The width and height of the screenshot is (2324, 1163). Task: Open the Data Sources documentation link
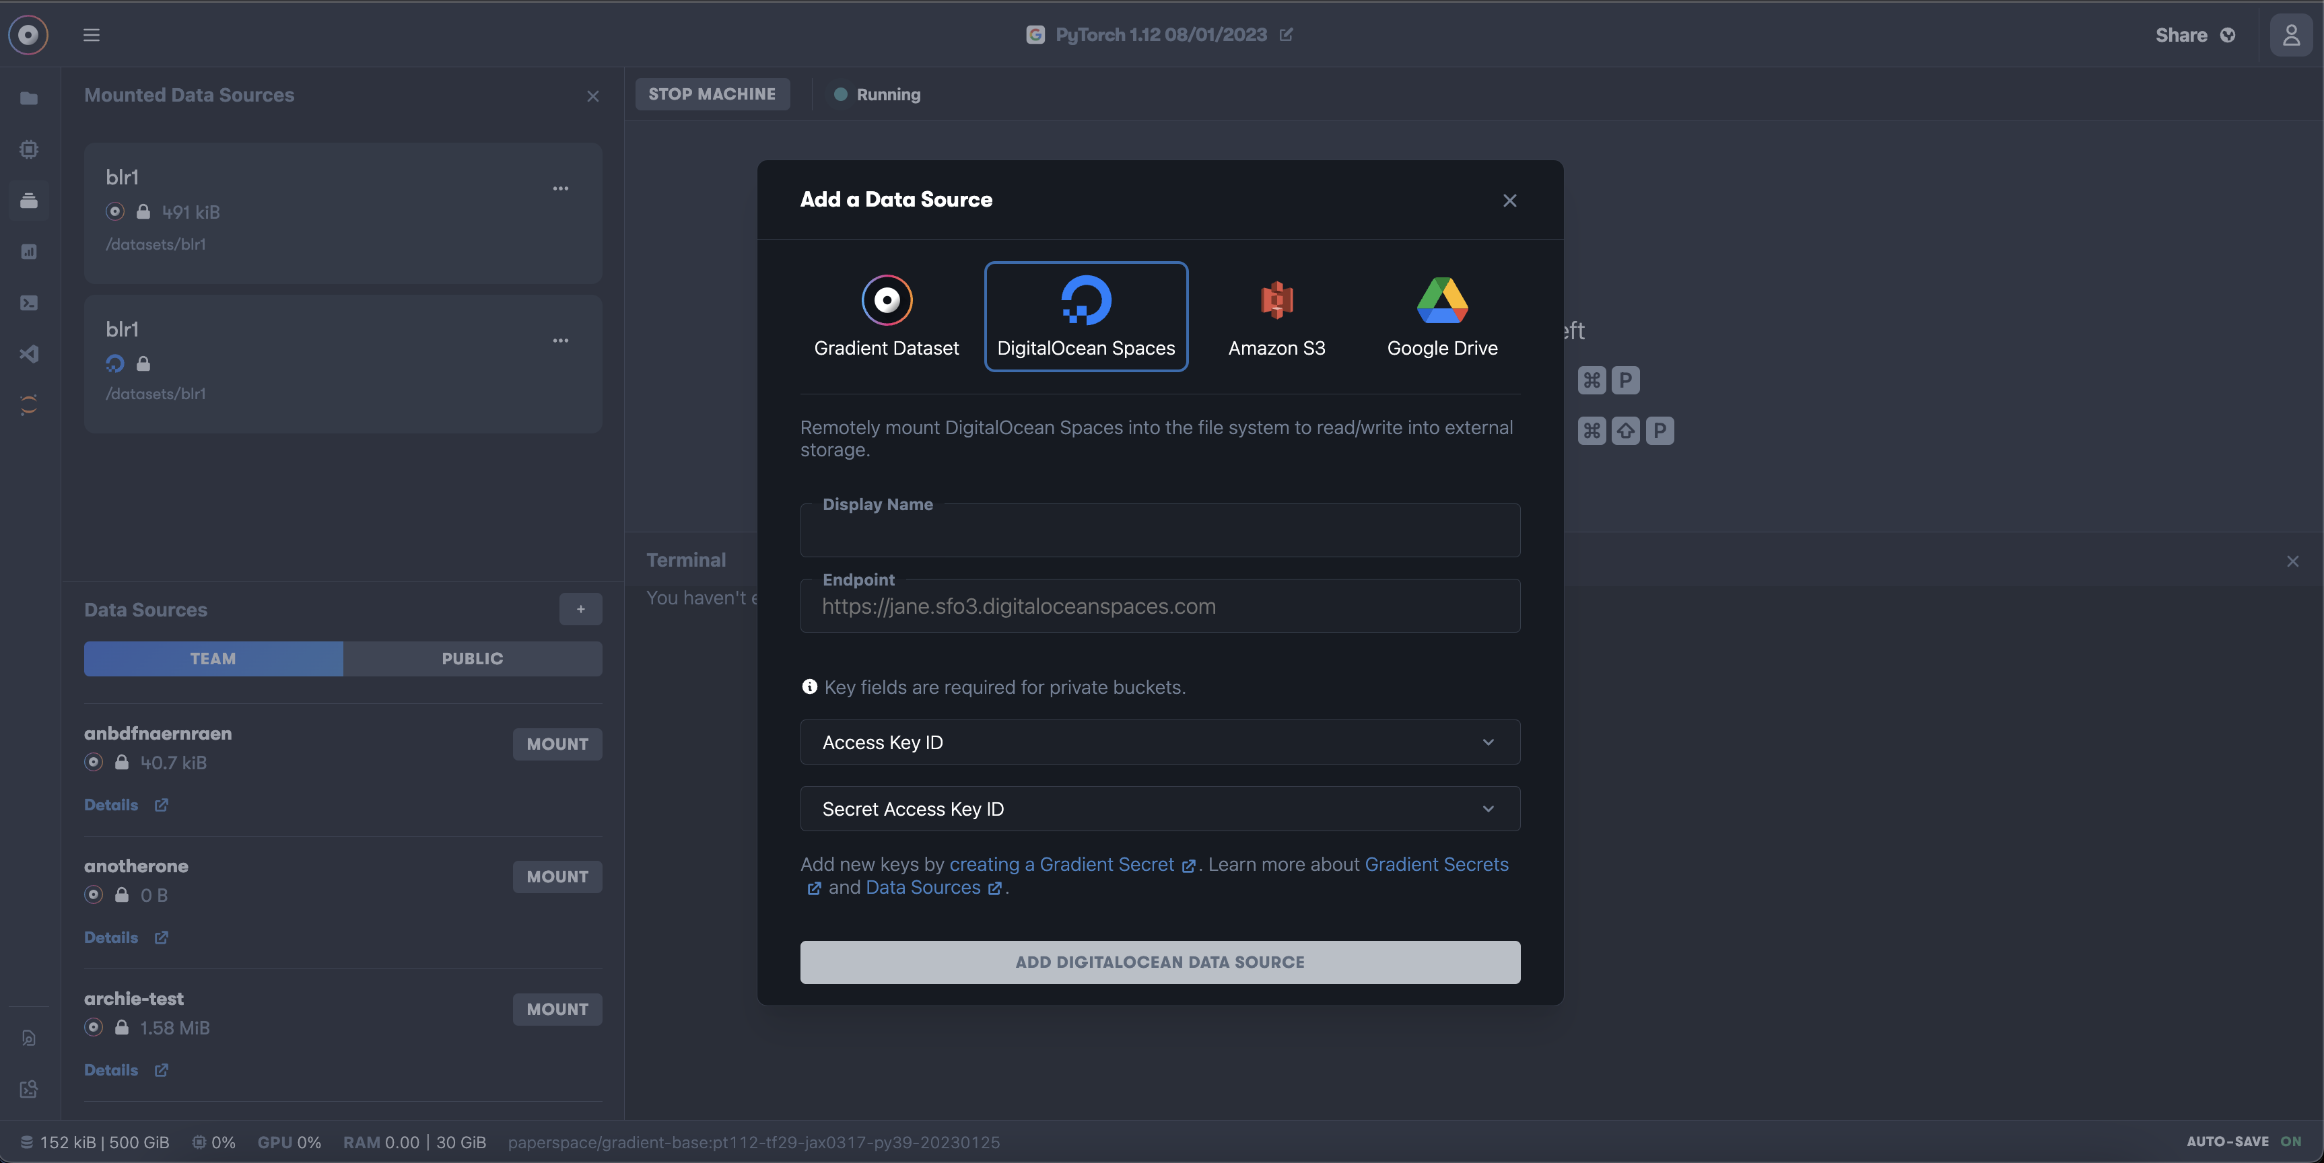click(x=933, y=888)
